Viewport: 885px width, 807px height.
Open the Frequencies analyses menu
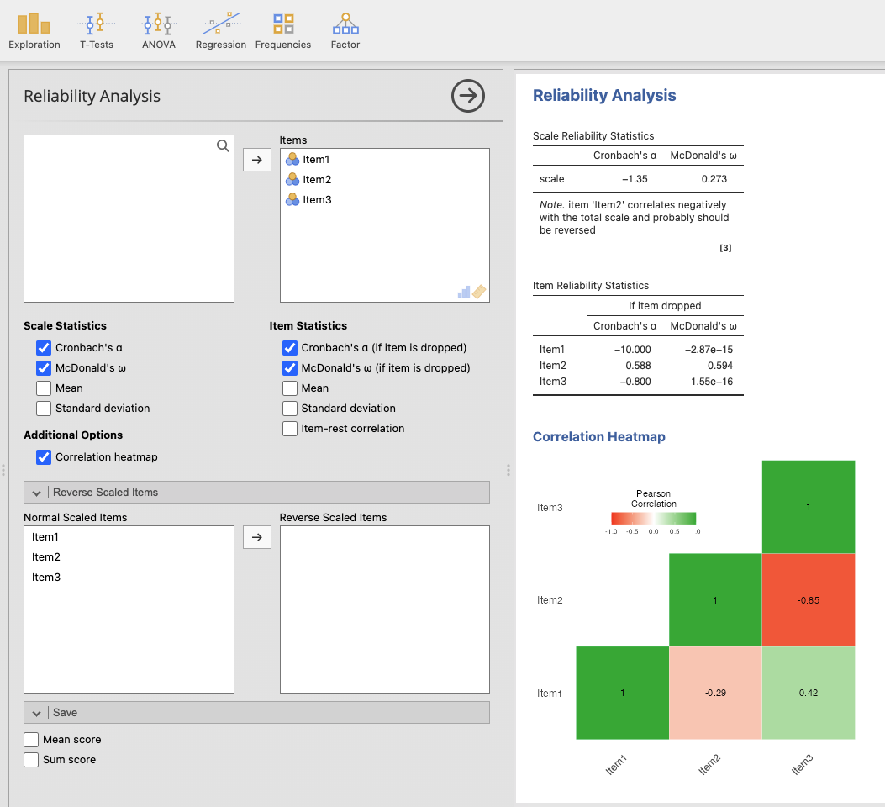click(283, 30)
